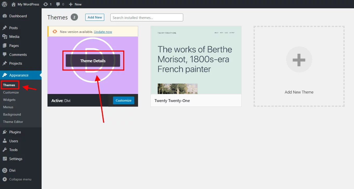Image resolution: width=354 pixels, height=189 pixels.
Task: Click the Collapse menu arrow icon
Action: pyautogui.click(x=5, y=179)
